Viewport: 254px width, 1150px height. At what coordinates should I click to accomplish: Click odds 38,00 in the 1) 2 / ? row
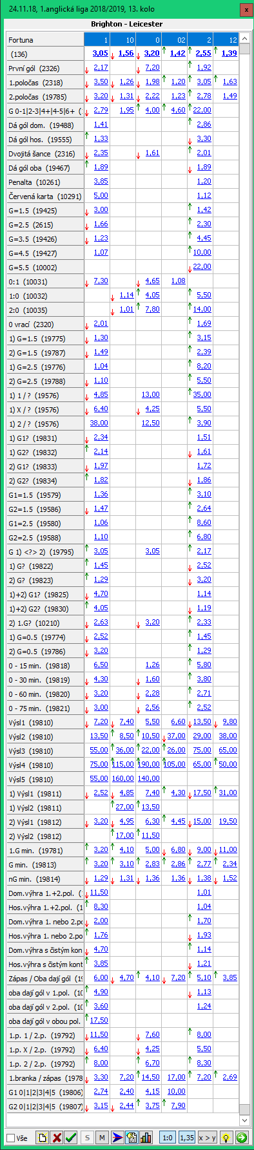(x=99, y=423)
